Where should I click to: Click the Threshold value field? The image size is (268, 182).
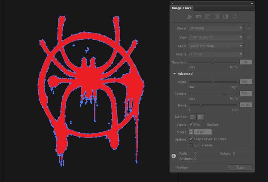click(x=246, y=62)
